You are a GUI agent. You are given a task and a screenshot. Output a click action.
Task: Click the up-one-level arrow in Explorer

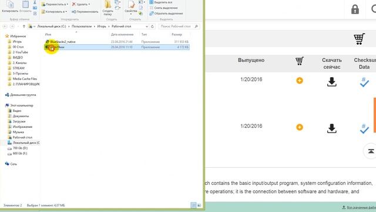[23, 26]
